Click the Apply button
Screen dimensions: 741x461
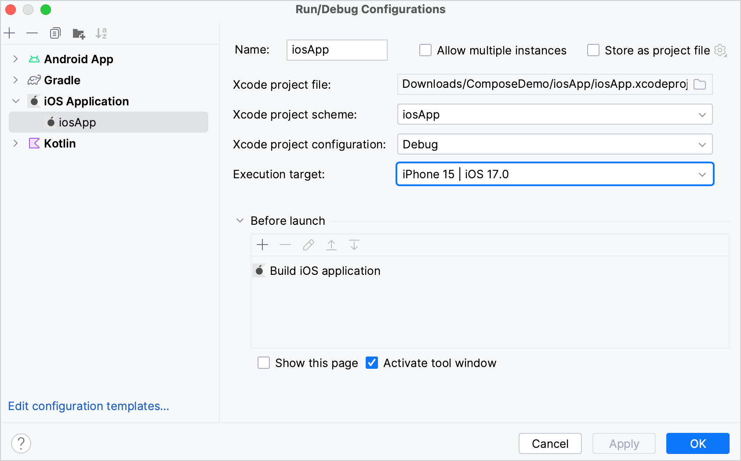624,443
